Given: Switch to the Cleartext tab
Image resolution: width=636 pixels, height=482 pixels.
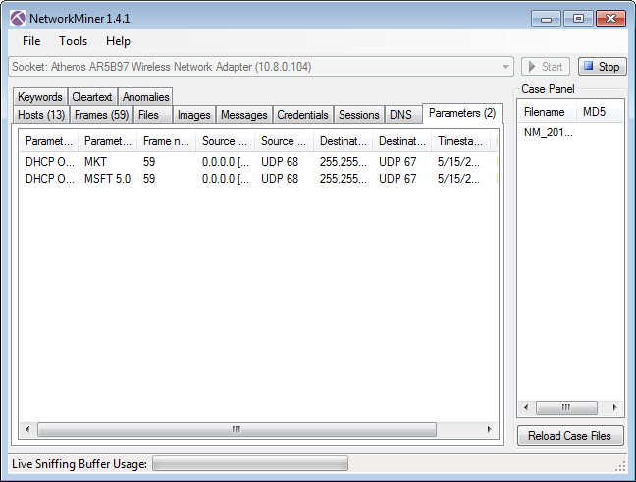Looking at the screenshot, I should (x=92, y=97).
